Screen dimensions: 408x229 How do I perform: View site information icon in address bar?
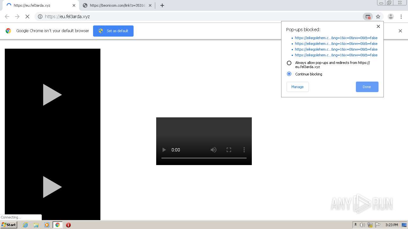pos(40,17)
